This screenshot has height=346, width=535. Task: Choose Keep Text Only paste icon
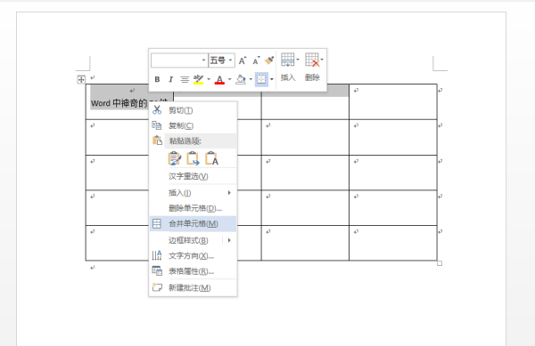(x=211, y=158)
